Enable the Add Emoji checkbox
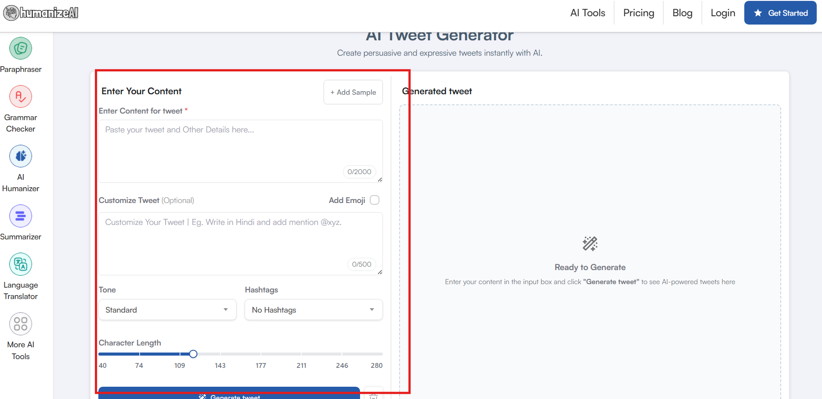The height and width of the screenshot is (399, 822). pyautogui.click(x=375, y=200)
